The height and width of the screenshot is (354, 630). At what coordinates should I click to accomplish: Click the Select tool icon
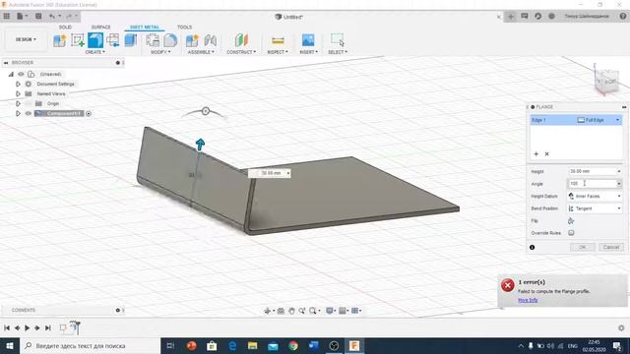[x=337, y=40]
